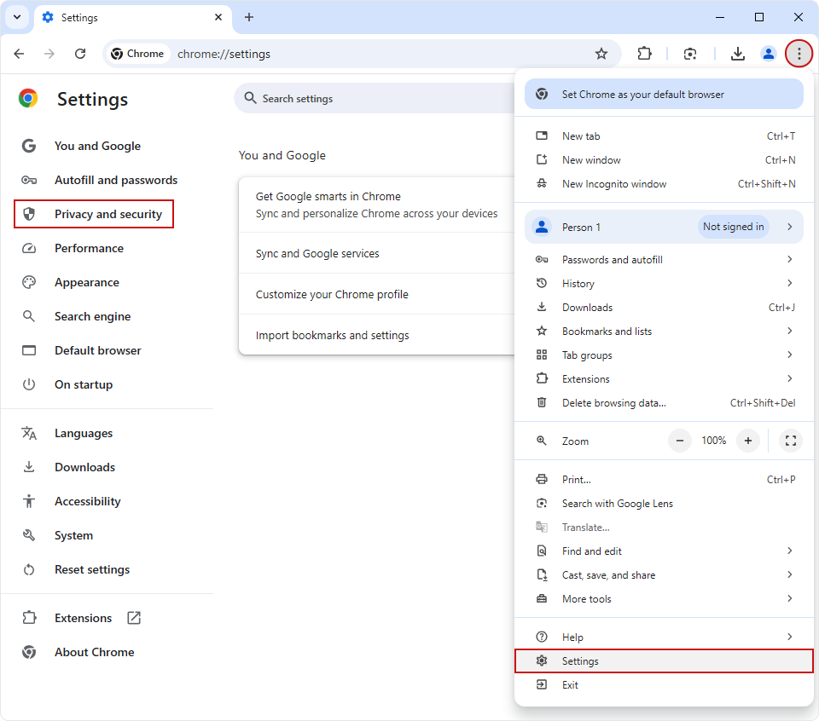Close the Settings tab
This screenshot has height=721, width=819.
coord(218,17)
